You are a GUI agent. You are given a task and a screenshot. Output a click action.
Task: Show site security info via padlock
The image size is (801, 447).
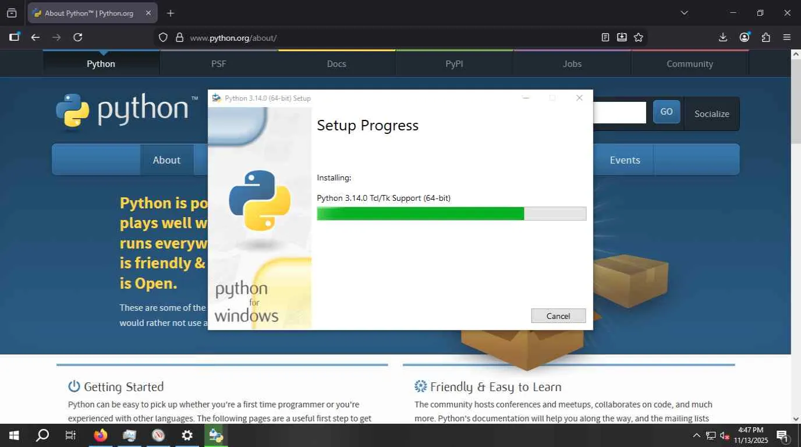(179, 37)
